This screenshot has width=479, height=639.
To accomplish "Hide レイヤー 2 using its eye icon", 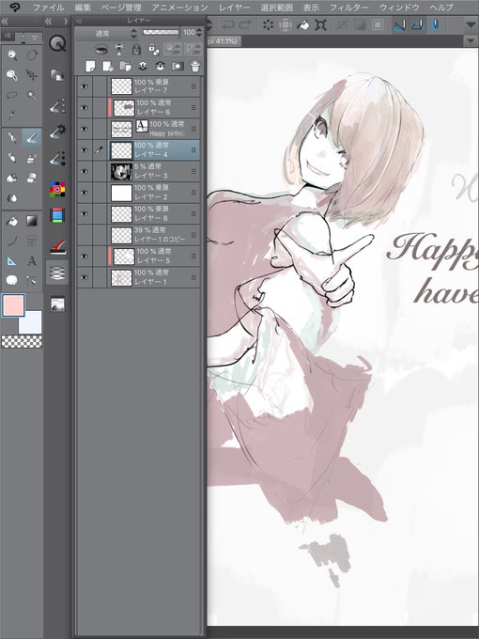I will click(x=84, y=193).
